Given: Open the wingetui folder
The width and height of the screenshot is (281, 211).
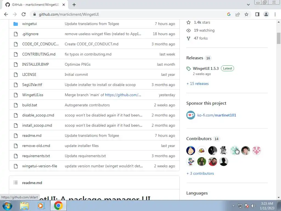Looking at the screenshot, I should coord(29,24).
